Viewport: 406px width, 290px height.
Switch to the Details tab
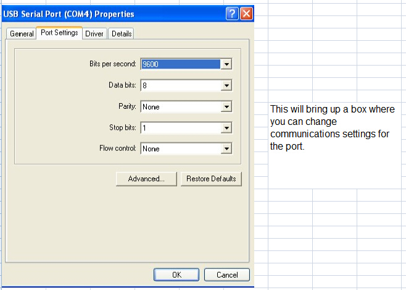tap(122, 34)
